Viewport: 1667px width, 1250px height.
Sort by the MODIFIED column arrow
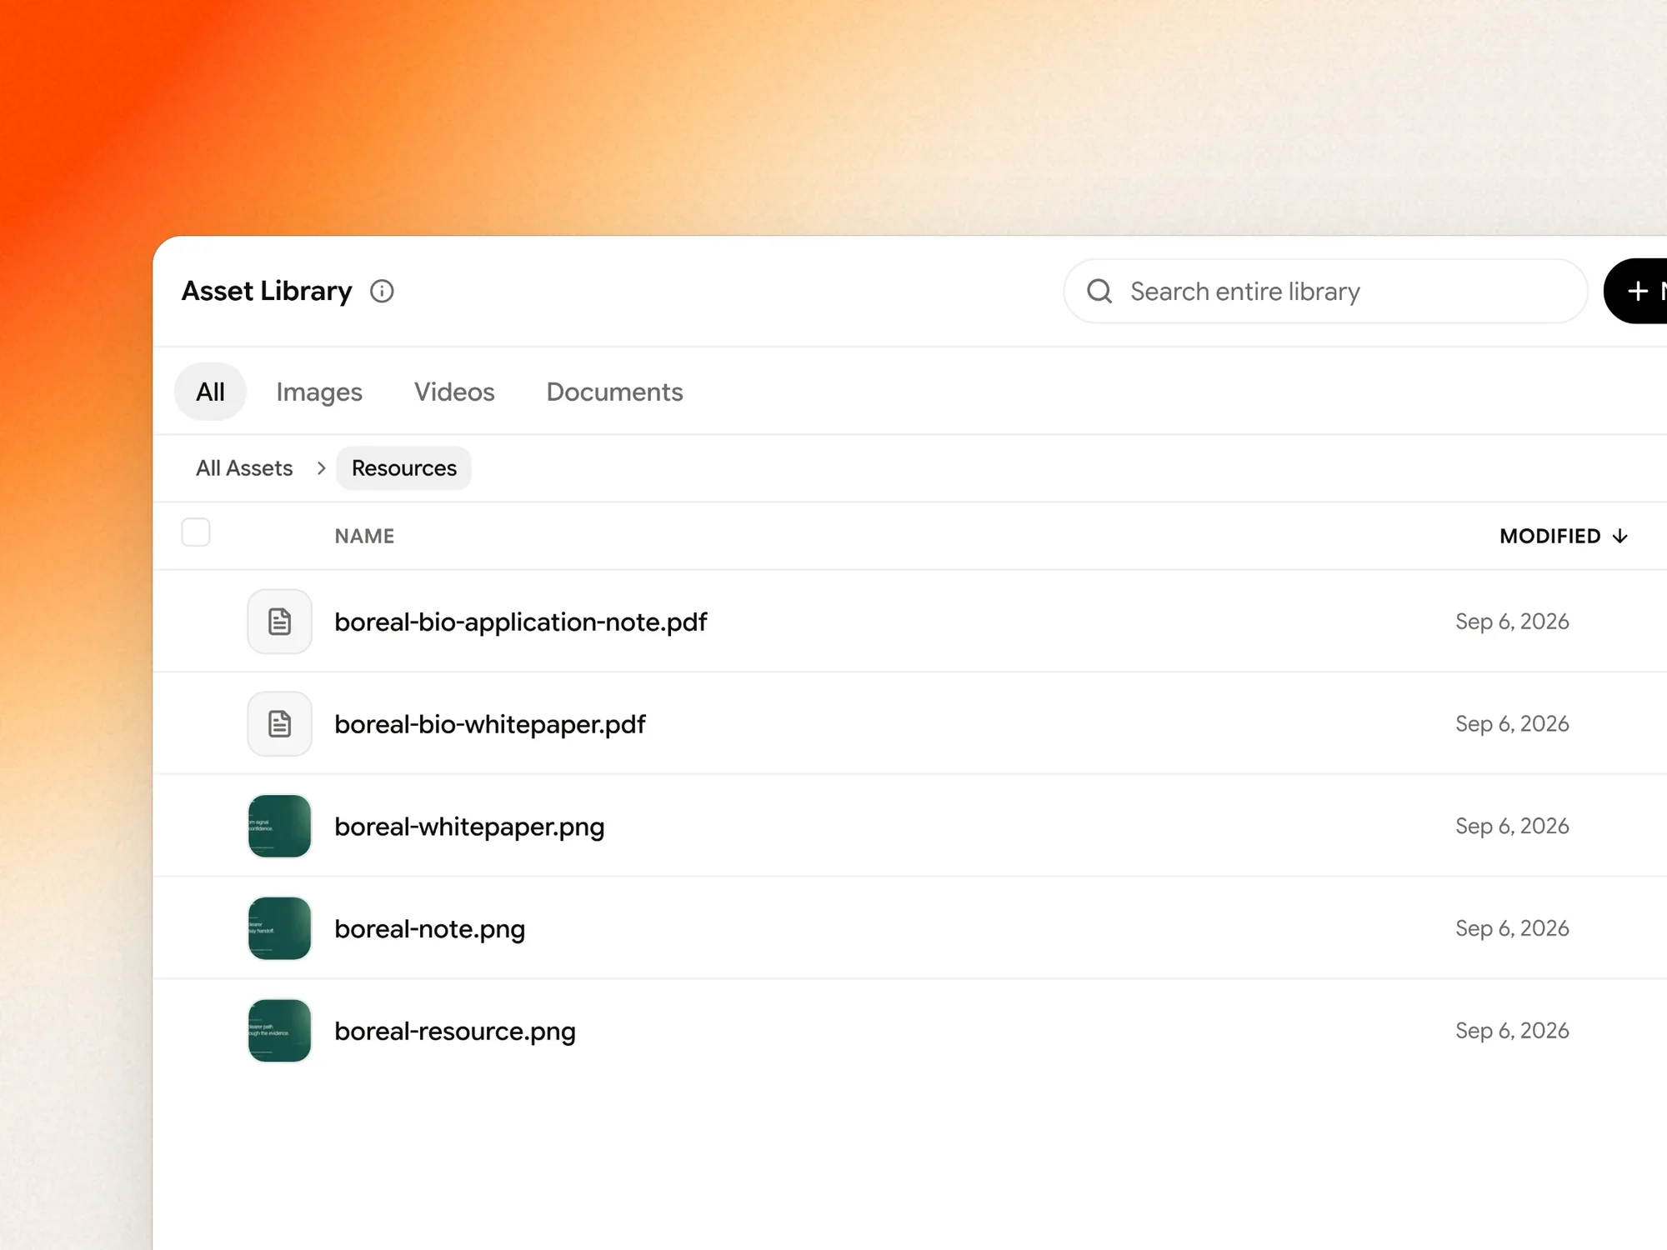(x=1619, y=536)
